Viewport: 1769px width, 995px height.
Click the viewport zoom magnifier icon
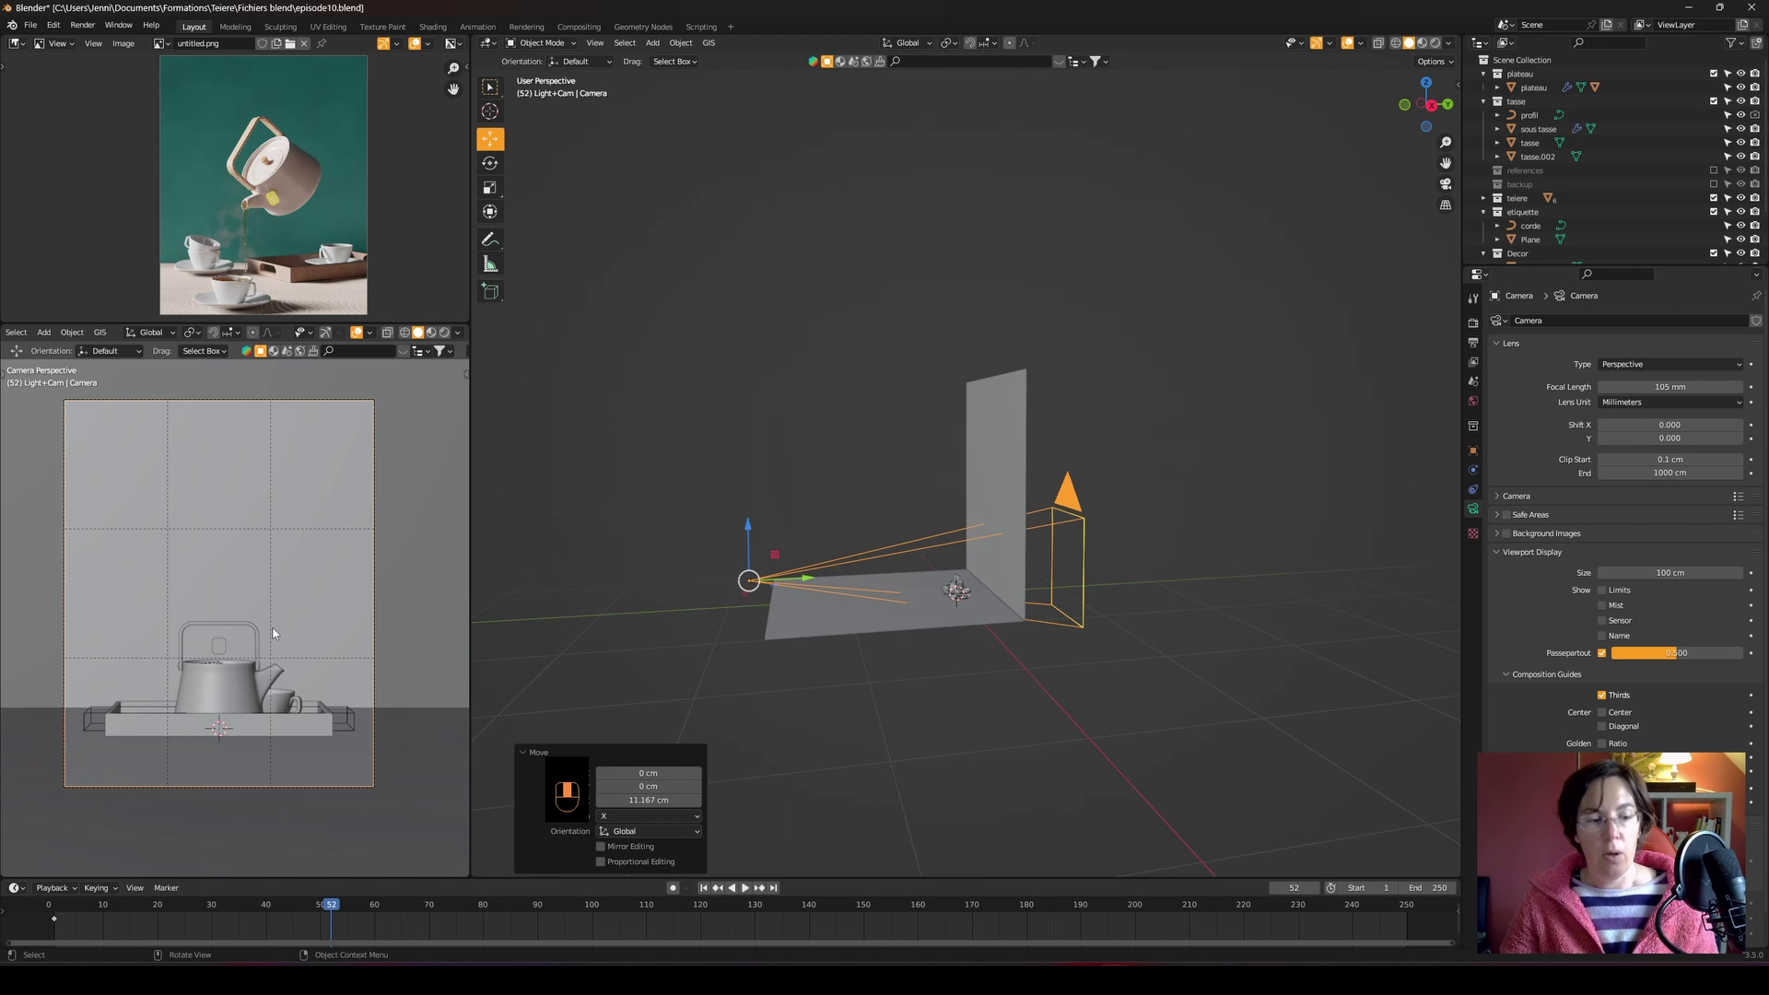click(x=1446, y=142)
